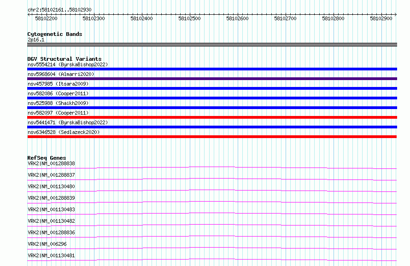The image size is (410, 266).
Task: Select transcript VRK2|NM_001130483 label
Action: pos(51,209)
